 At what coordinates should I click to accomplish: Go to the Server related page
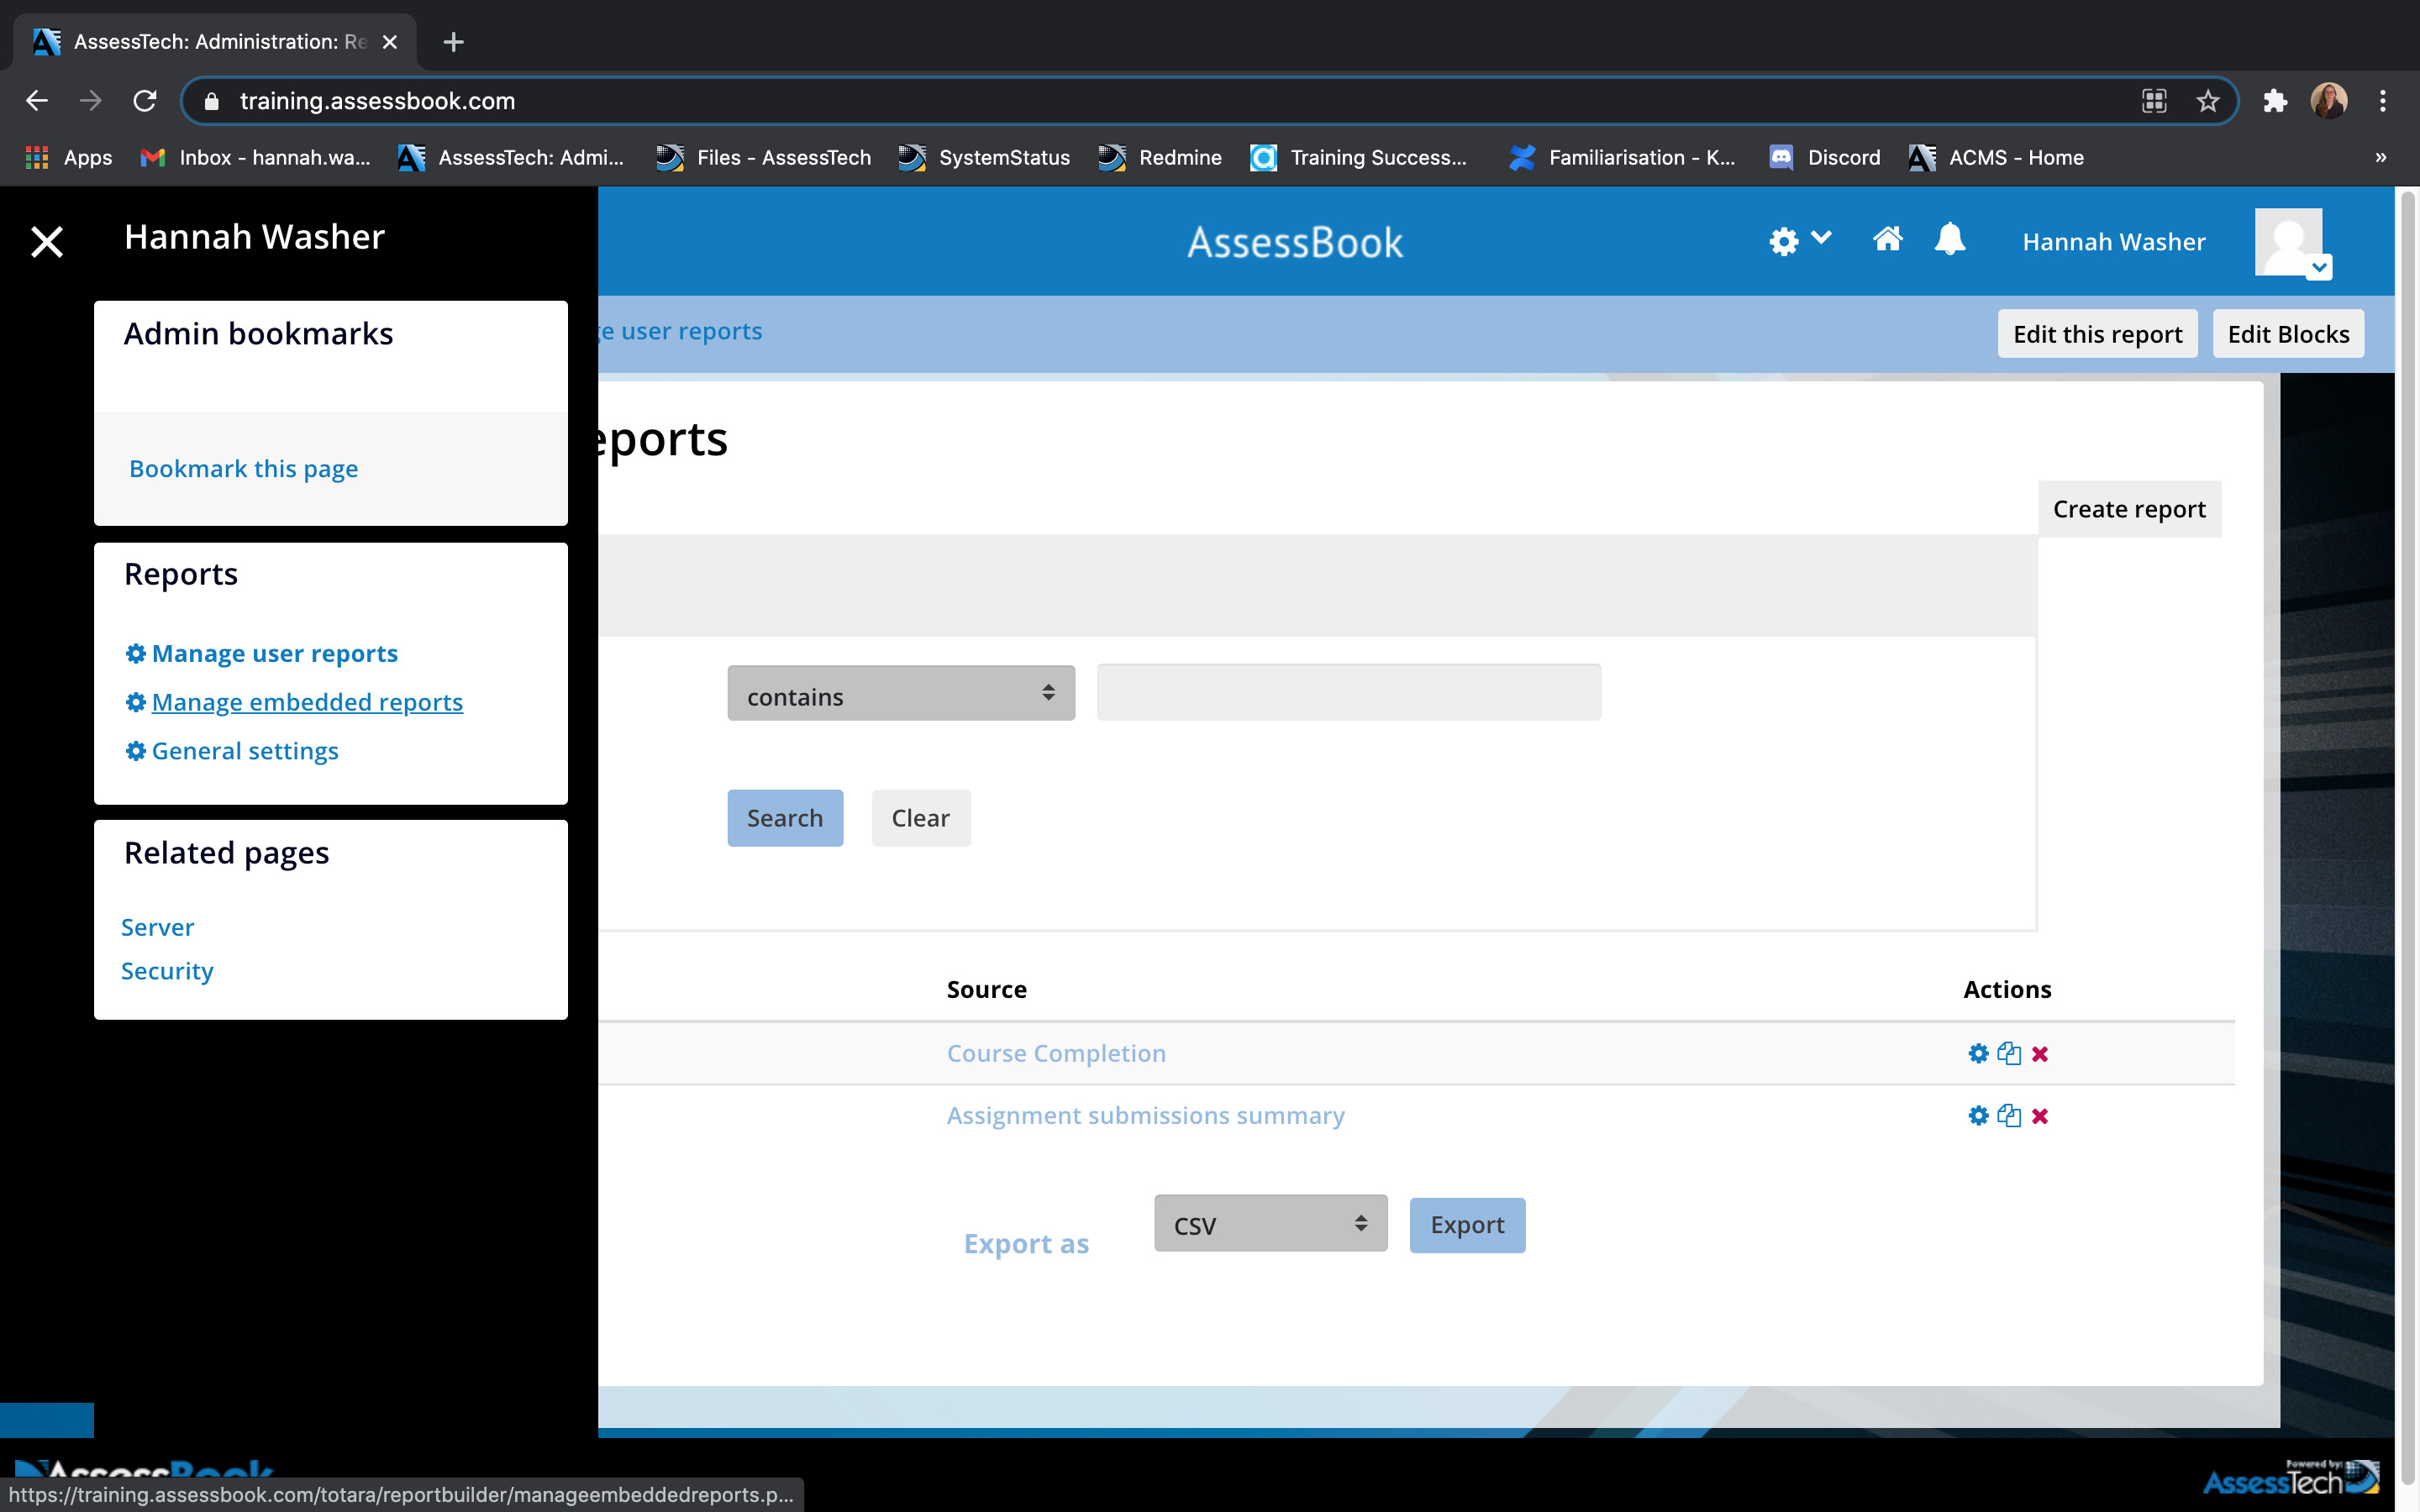pyautogui.click(x=158, y=927)
